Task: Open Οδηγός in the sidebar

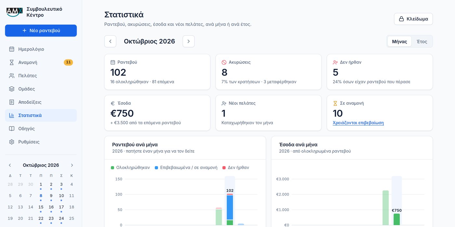Action: point(41,129)
